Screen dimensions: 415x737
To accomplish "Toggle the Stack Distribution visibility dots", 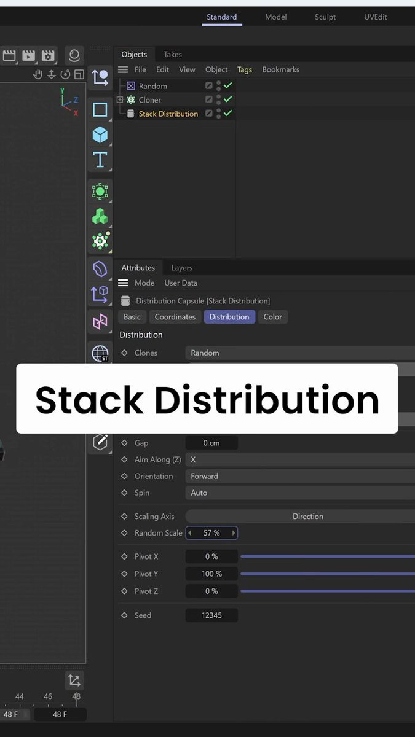I will pyautogui.click(x=218, y=114).
